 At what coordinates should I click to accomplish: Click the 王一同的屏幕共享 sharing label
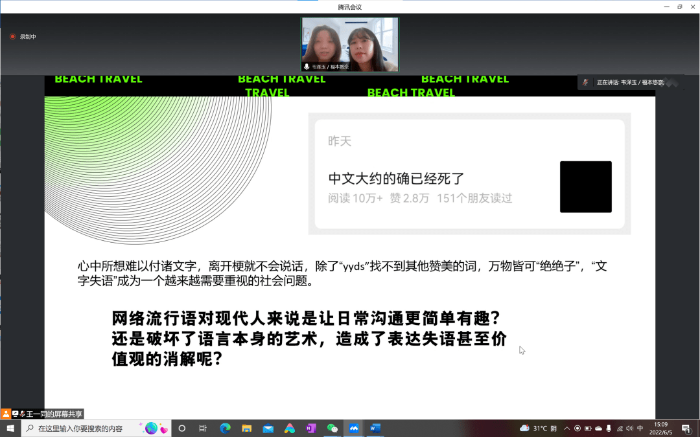coord(54,414)
